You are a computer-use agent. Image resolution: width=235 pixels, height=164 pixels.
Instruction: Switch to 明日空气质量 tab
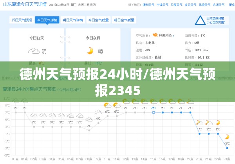click(x=124, y=20)
